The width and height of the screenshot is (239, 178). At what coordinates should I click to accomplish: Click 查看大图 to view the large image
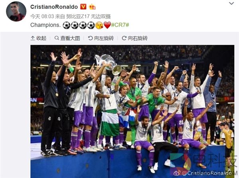click(x=67, y=38)
